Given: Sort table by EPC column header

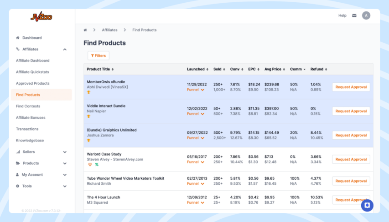Looking at the screenshot, I should [x=253, y=69].
